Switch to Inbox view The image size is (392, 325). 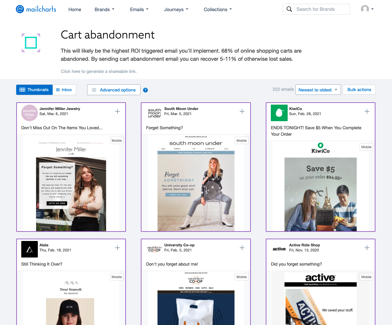point(64,90)
